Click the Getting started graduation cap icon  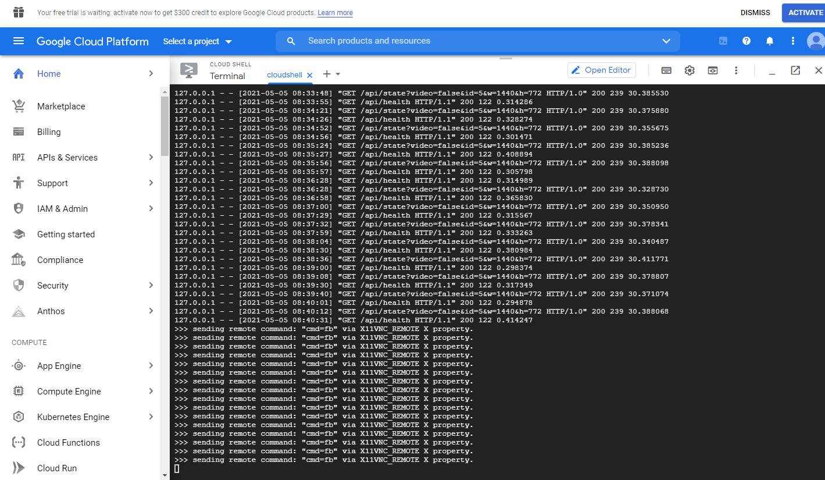[19, 234]
